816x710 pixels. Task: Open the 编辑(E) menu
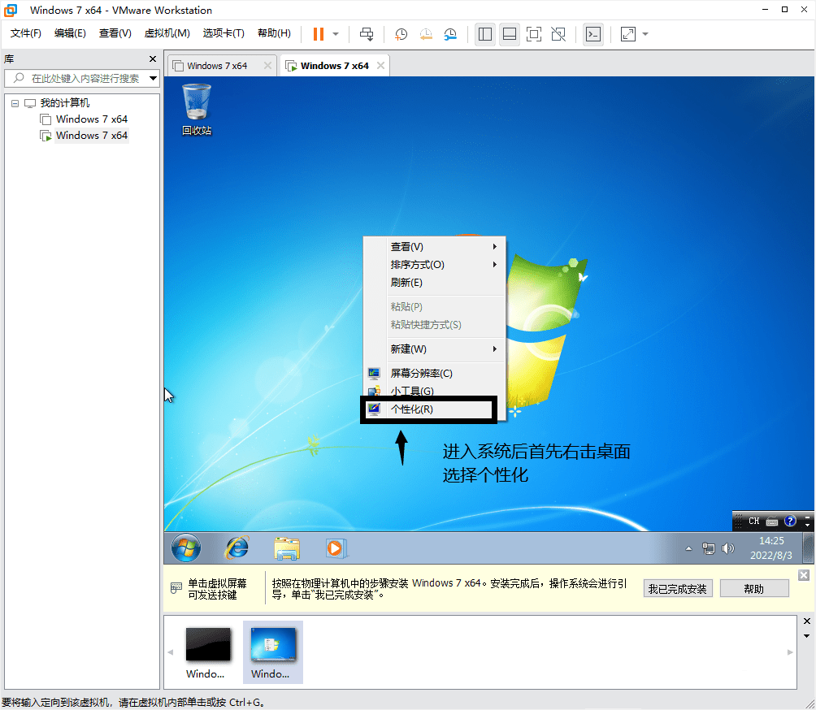click(x=70, y=33)
